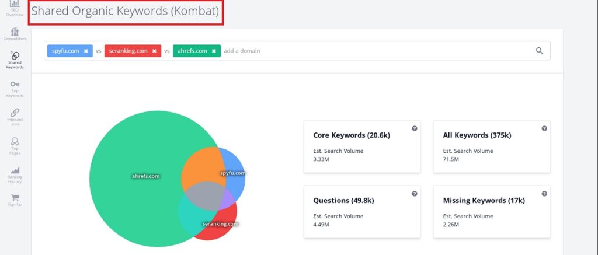Open the Competitors sidebar icon
Image resolution: width=598 pixels, height=255 pixels.
click(x=15, y=33)
